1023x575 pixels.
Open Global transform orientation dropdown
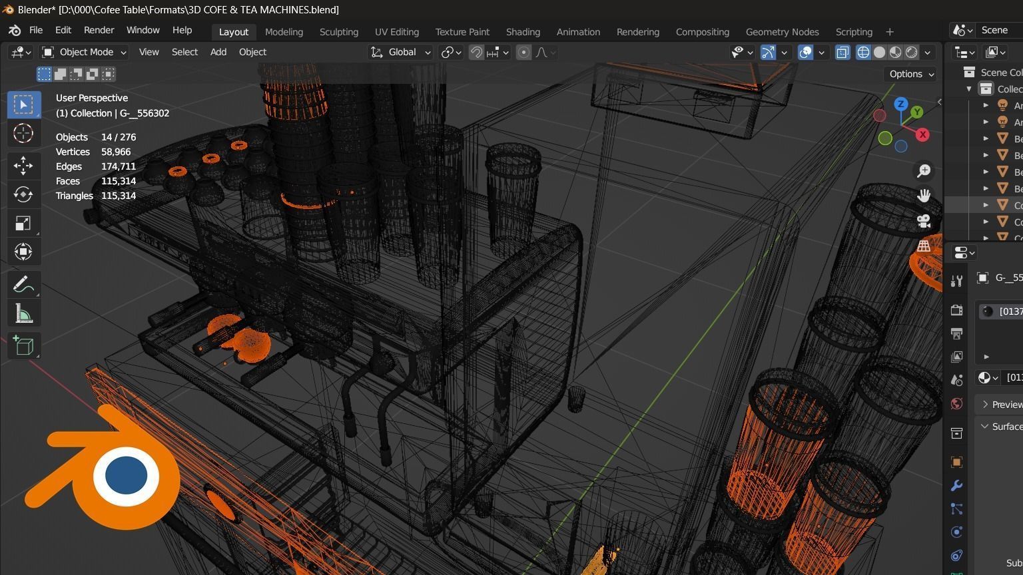402,52
